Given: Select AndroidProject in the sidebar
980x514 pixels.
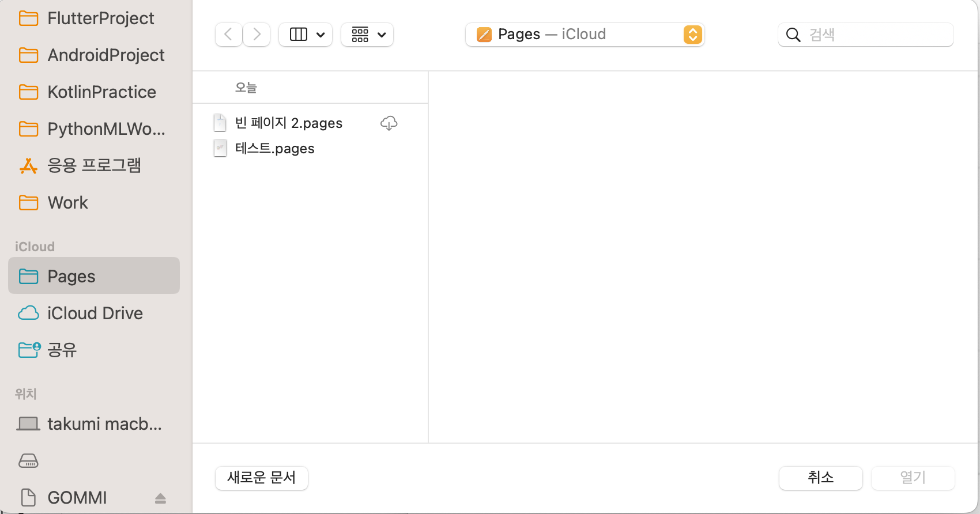Looking at the screenshot, I should pos(94,55).
